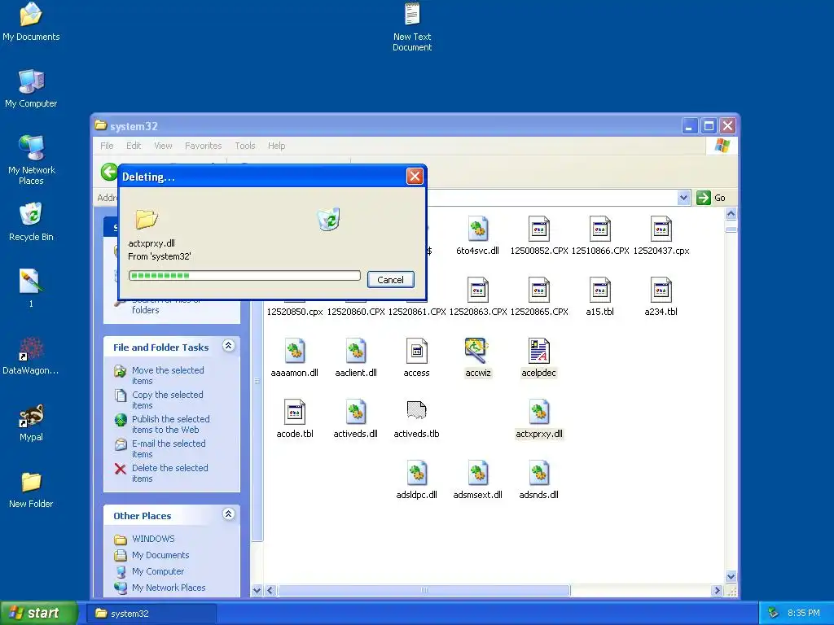Click the system32 taskbar button

coord(151,614)
